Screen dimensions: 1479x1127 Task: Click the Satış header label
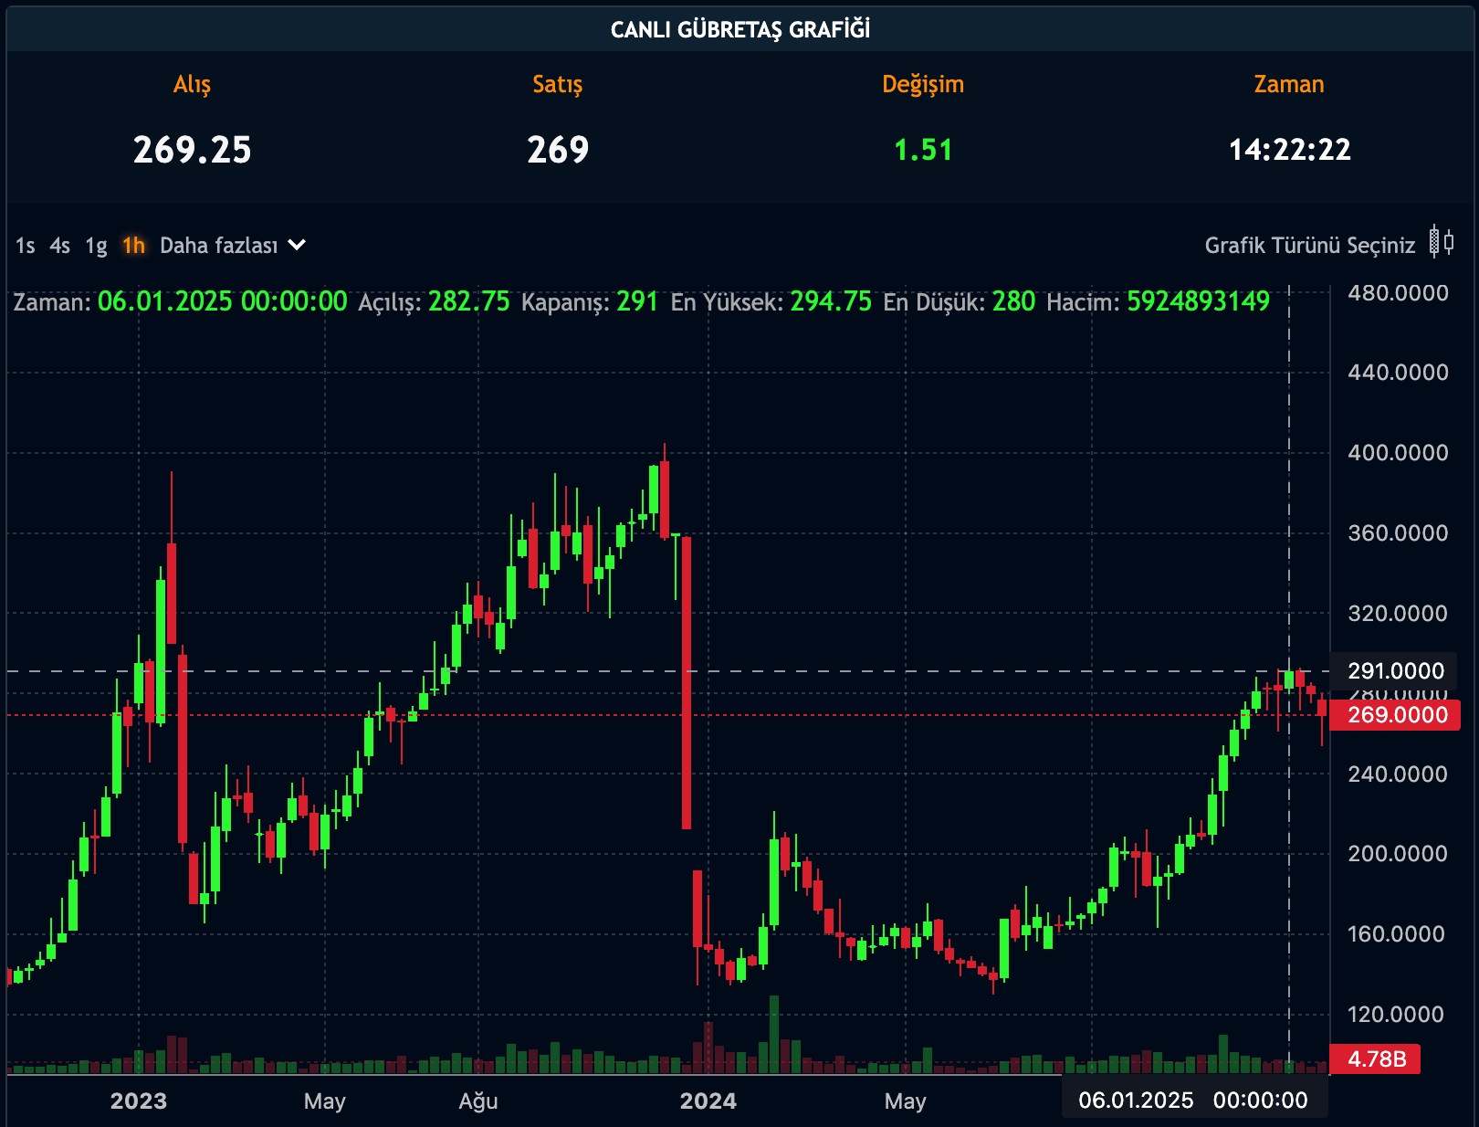(558, 84)
